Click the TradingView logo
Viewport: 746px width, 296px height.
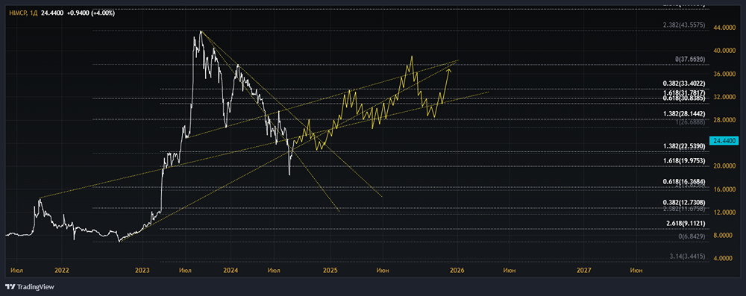point(30,287)
